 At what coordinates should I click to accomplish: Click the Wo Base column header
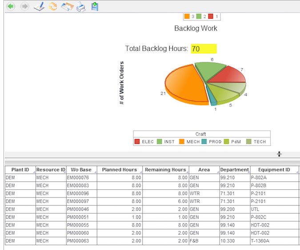81,170
